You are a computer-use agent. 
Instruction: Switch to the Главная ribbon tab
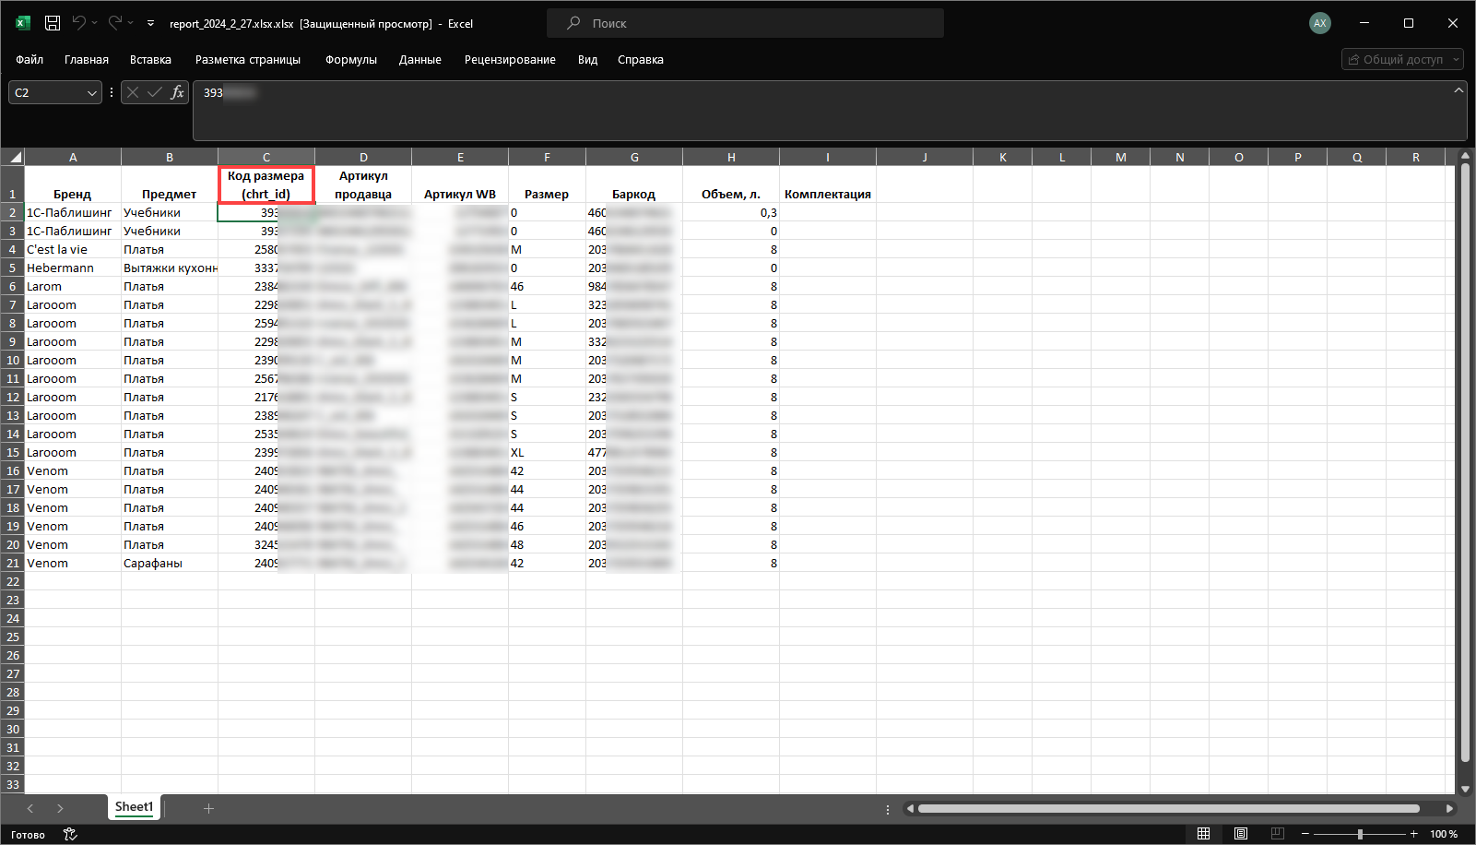point(87,60)
